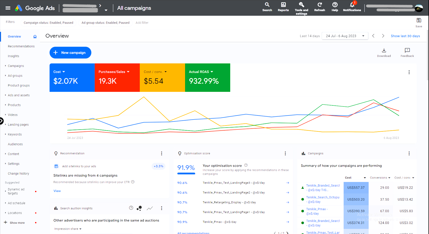Click the New campaign button

(x=70, y=53)
